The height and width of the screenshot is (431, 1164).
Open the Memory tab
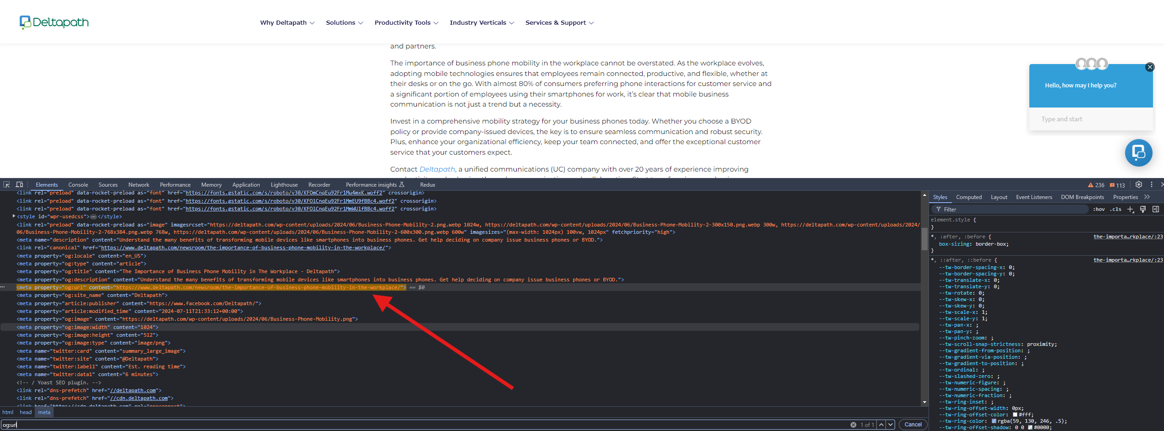(211, 185)
